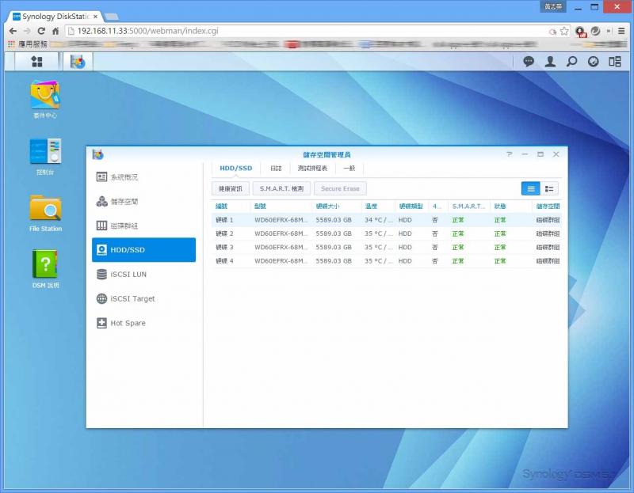
Task: Select iSCSI Target in the sidebar
Action: [x=144, y=299]
